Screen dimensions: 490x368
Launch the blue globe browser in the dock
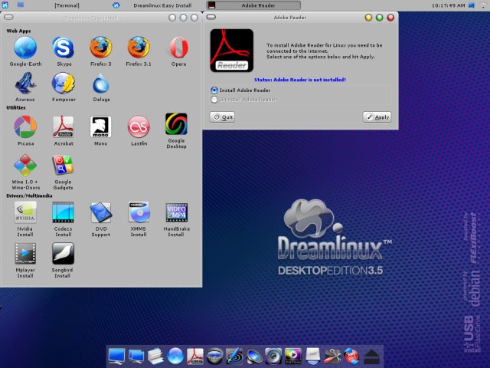coord(175,356)
